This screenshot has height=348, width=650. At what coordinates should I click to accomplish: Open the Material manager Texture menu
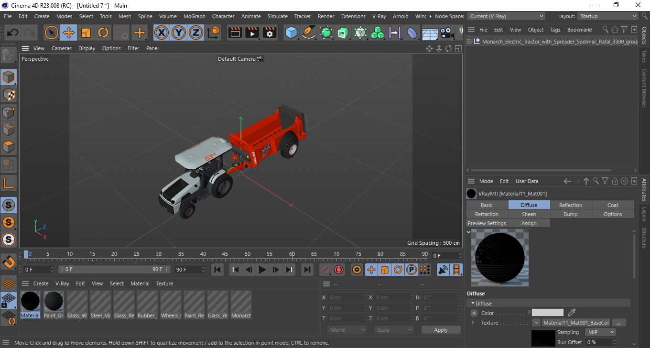164,283
